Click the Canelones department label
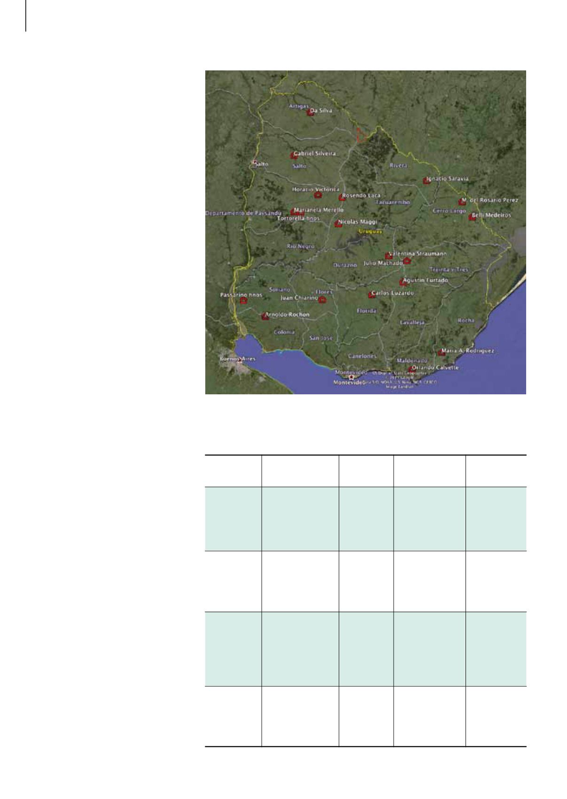 point(362,356)
